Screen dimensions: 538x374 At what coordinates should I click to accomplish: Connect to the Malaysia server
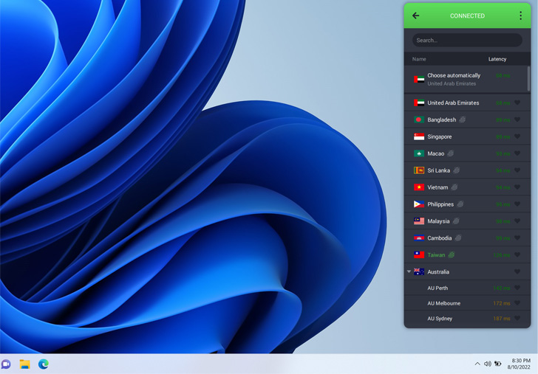[438, 221]
